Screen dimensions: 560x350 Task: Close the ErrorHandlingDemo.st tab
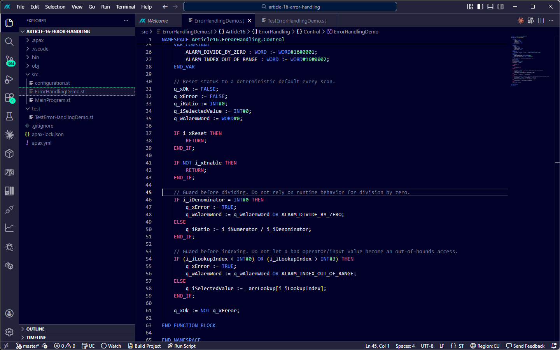[x=250, y=21]
